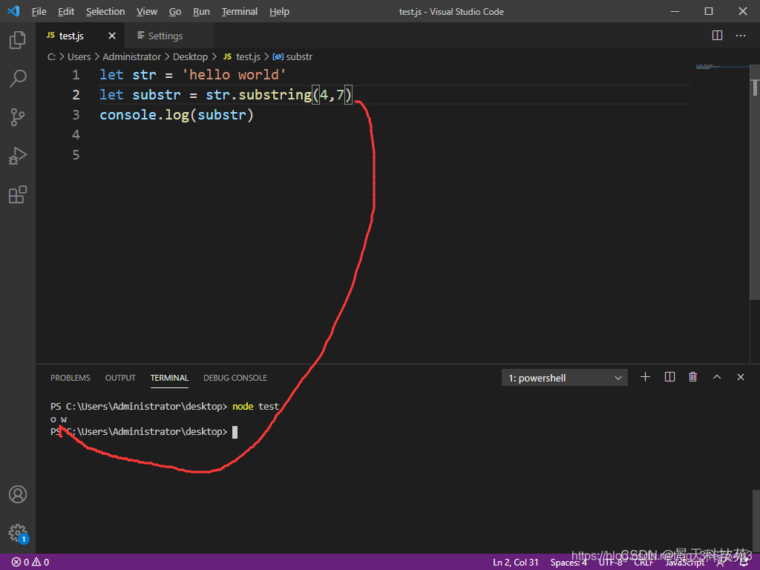This screenshot has width=760, height=570.
Task: Click the substring method call on line 2
Action: 275,95
